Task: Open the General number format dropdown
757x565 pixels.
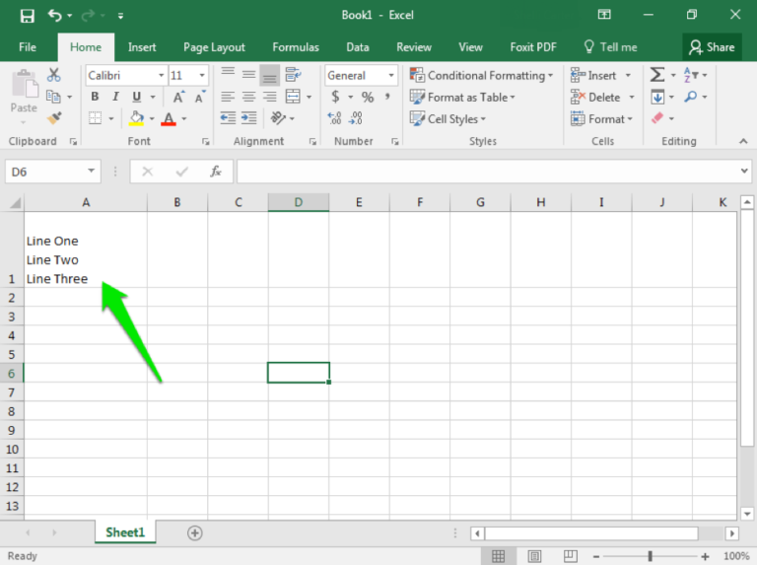Action: coord(391,75)
